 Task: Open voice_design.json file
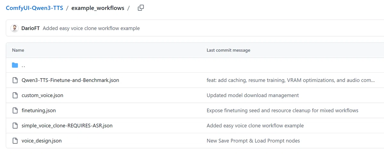tap(42, 141)
